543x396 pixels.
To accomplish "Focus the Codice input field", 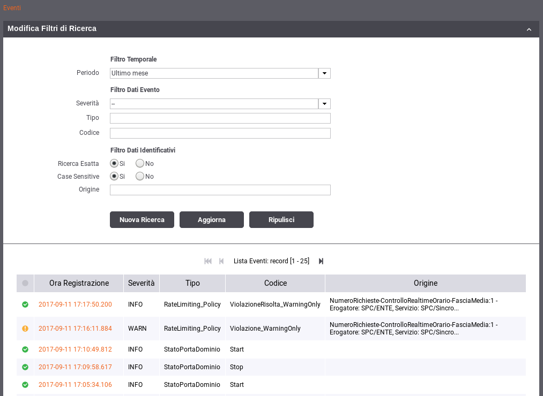I will click(220, 133).
